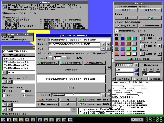Screen dimensions: 164x123
Task: Click Заменить button
Action: (71, 63)
